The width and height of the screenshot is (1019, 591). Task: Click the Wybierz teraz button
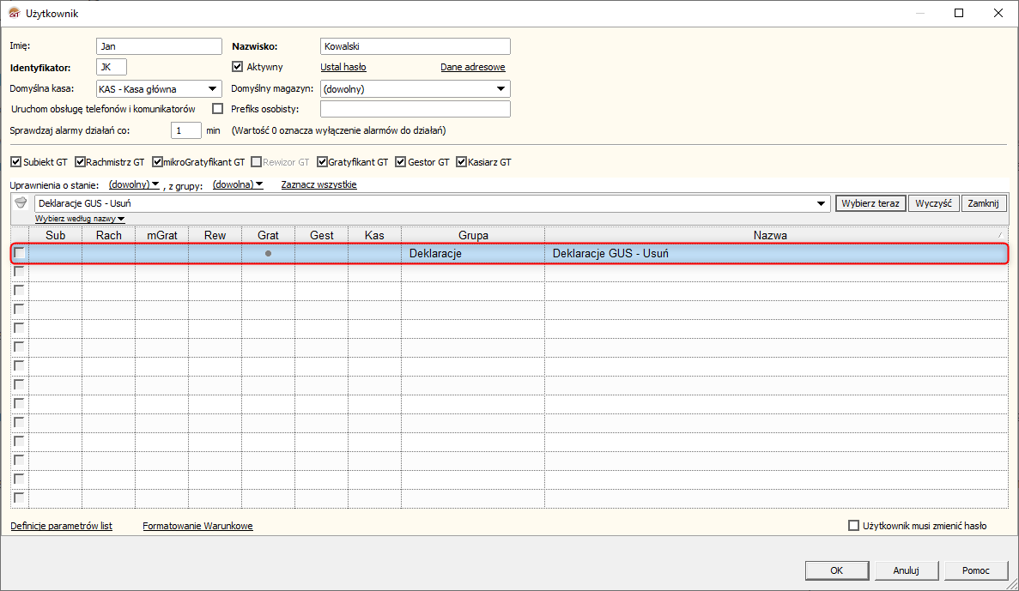870,203
